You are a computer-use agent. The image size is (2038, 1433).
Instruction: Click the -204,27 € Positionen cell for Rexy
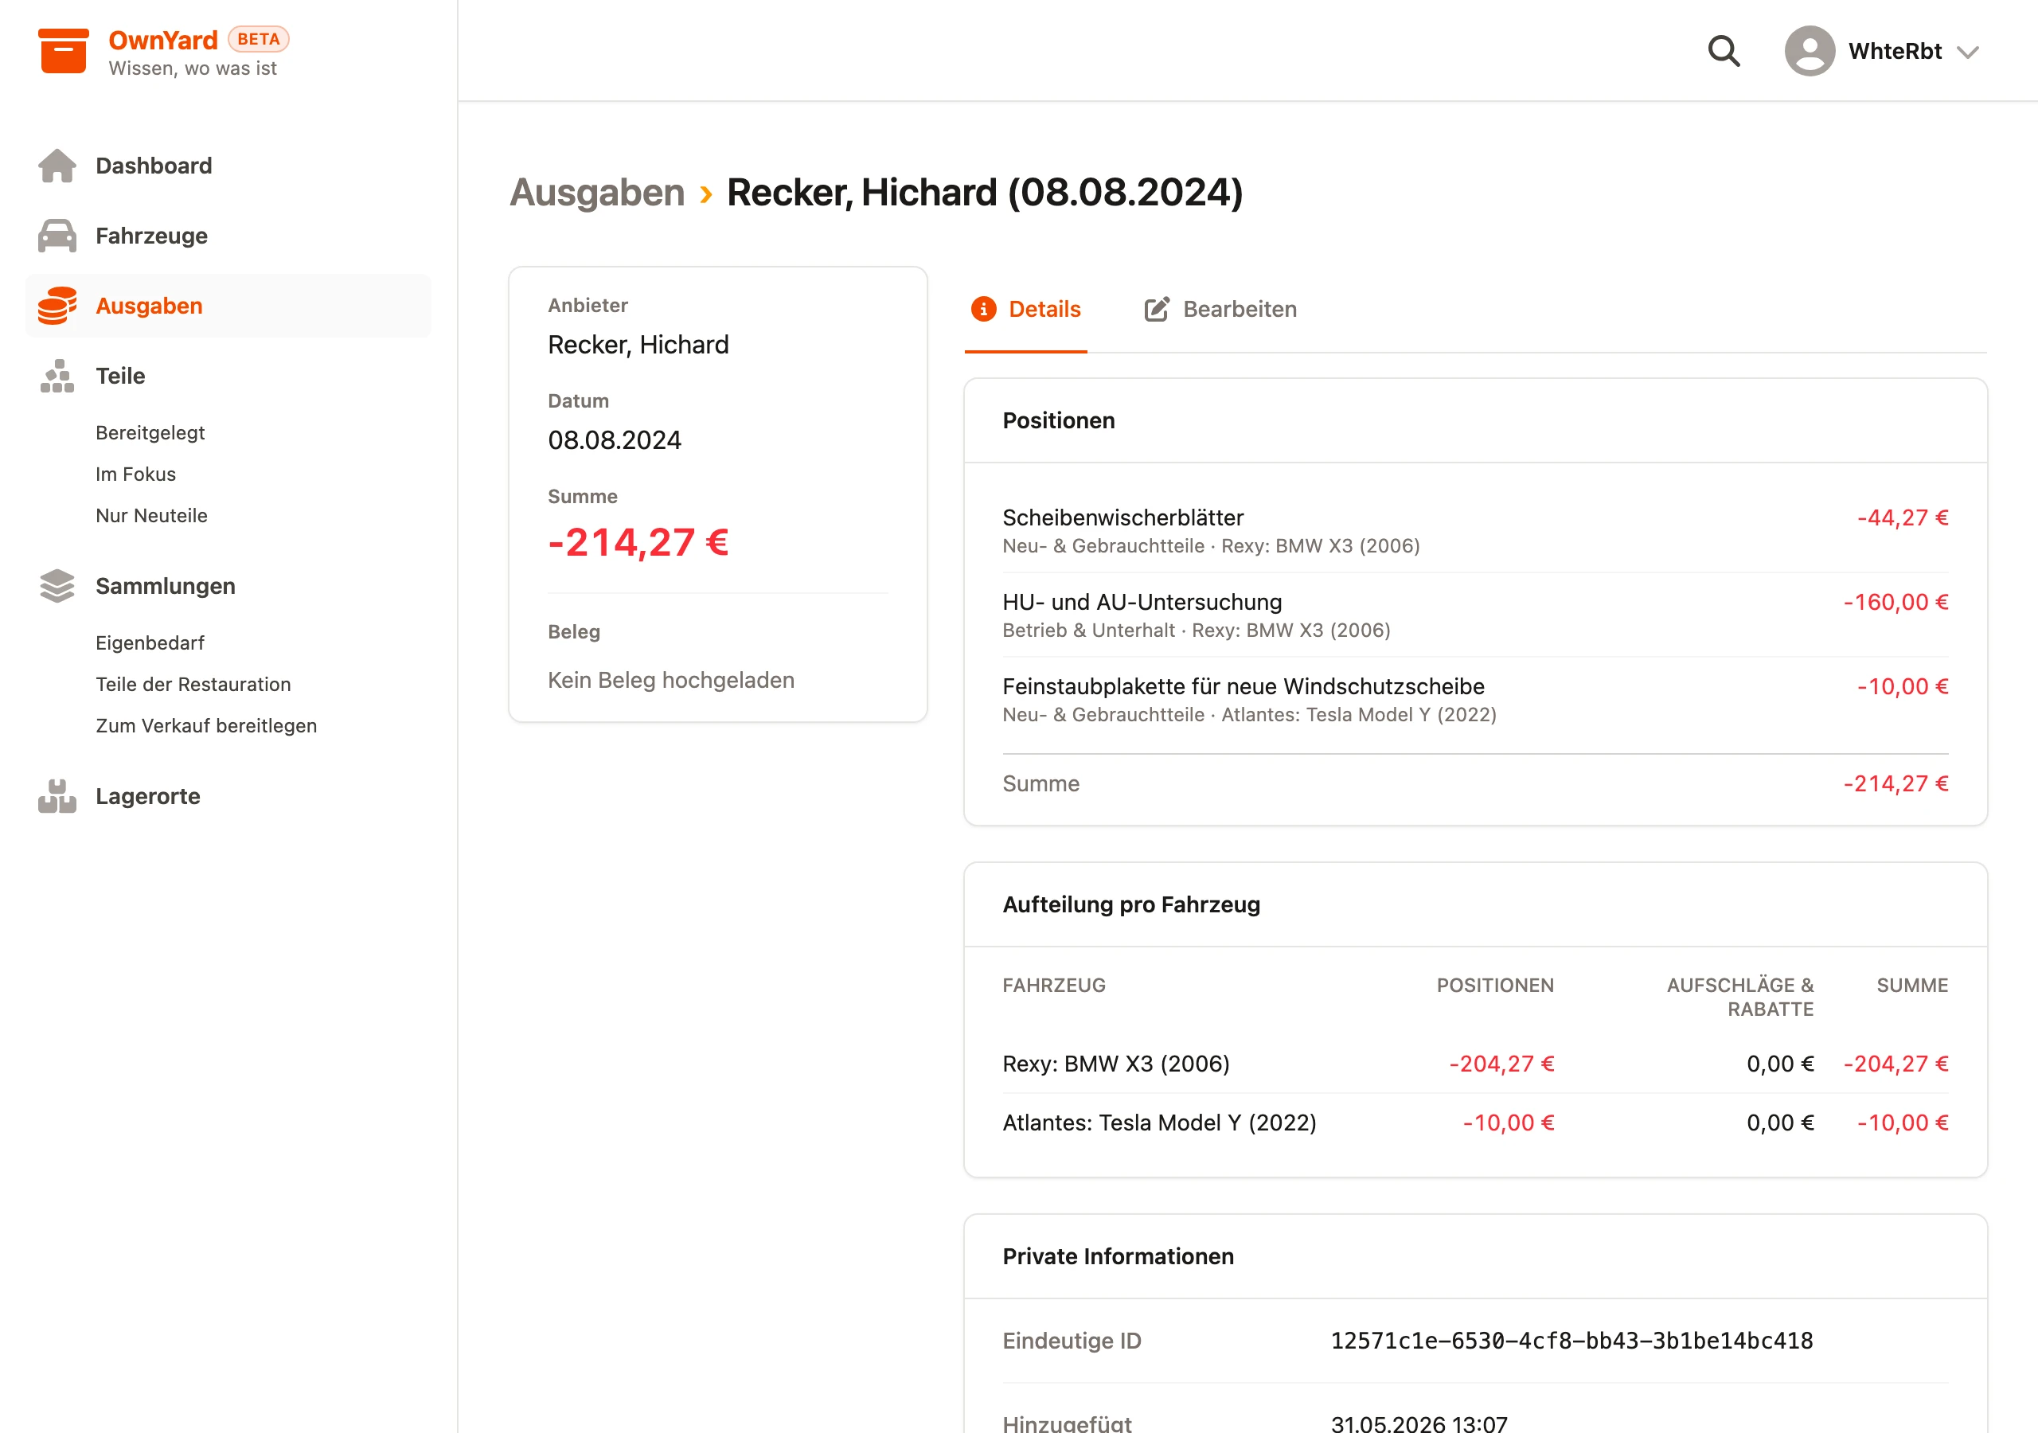1501,1064
